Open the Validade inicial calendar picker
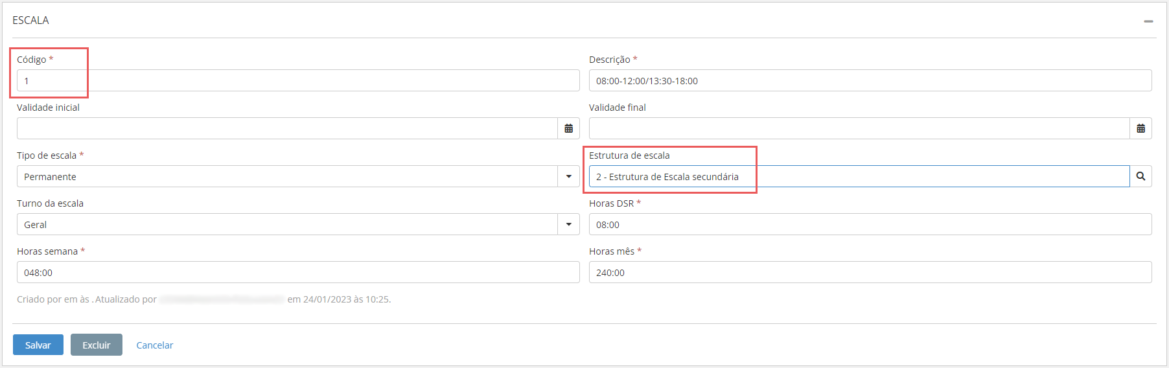This screenshot has width=1169, height=368. click(x=568, y=128)
